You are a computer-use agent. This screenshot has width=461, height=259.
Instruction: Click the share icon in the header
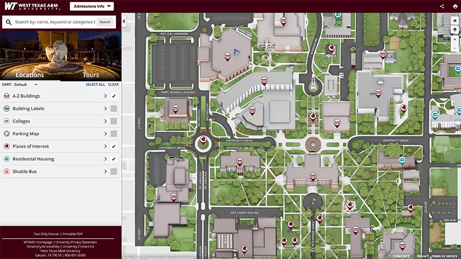(x=442, y=6)
